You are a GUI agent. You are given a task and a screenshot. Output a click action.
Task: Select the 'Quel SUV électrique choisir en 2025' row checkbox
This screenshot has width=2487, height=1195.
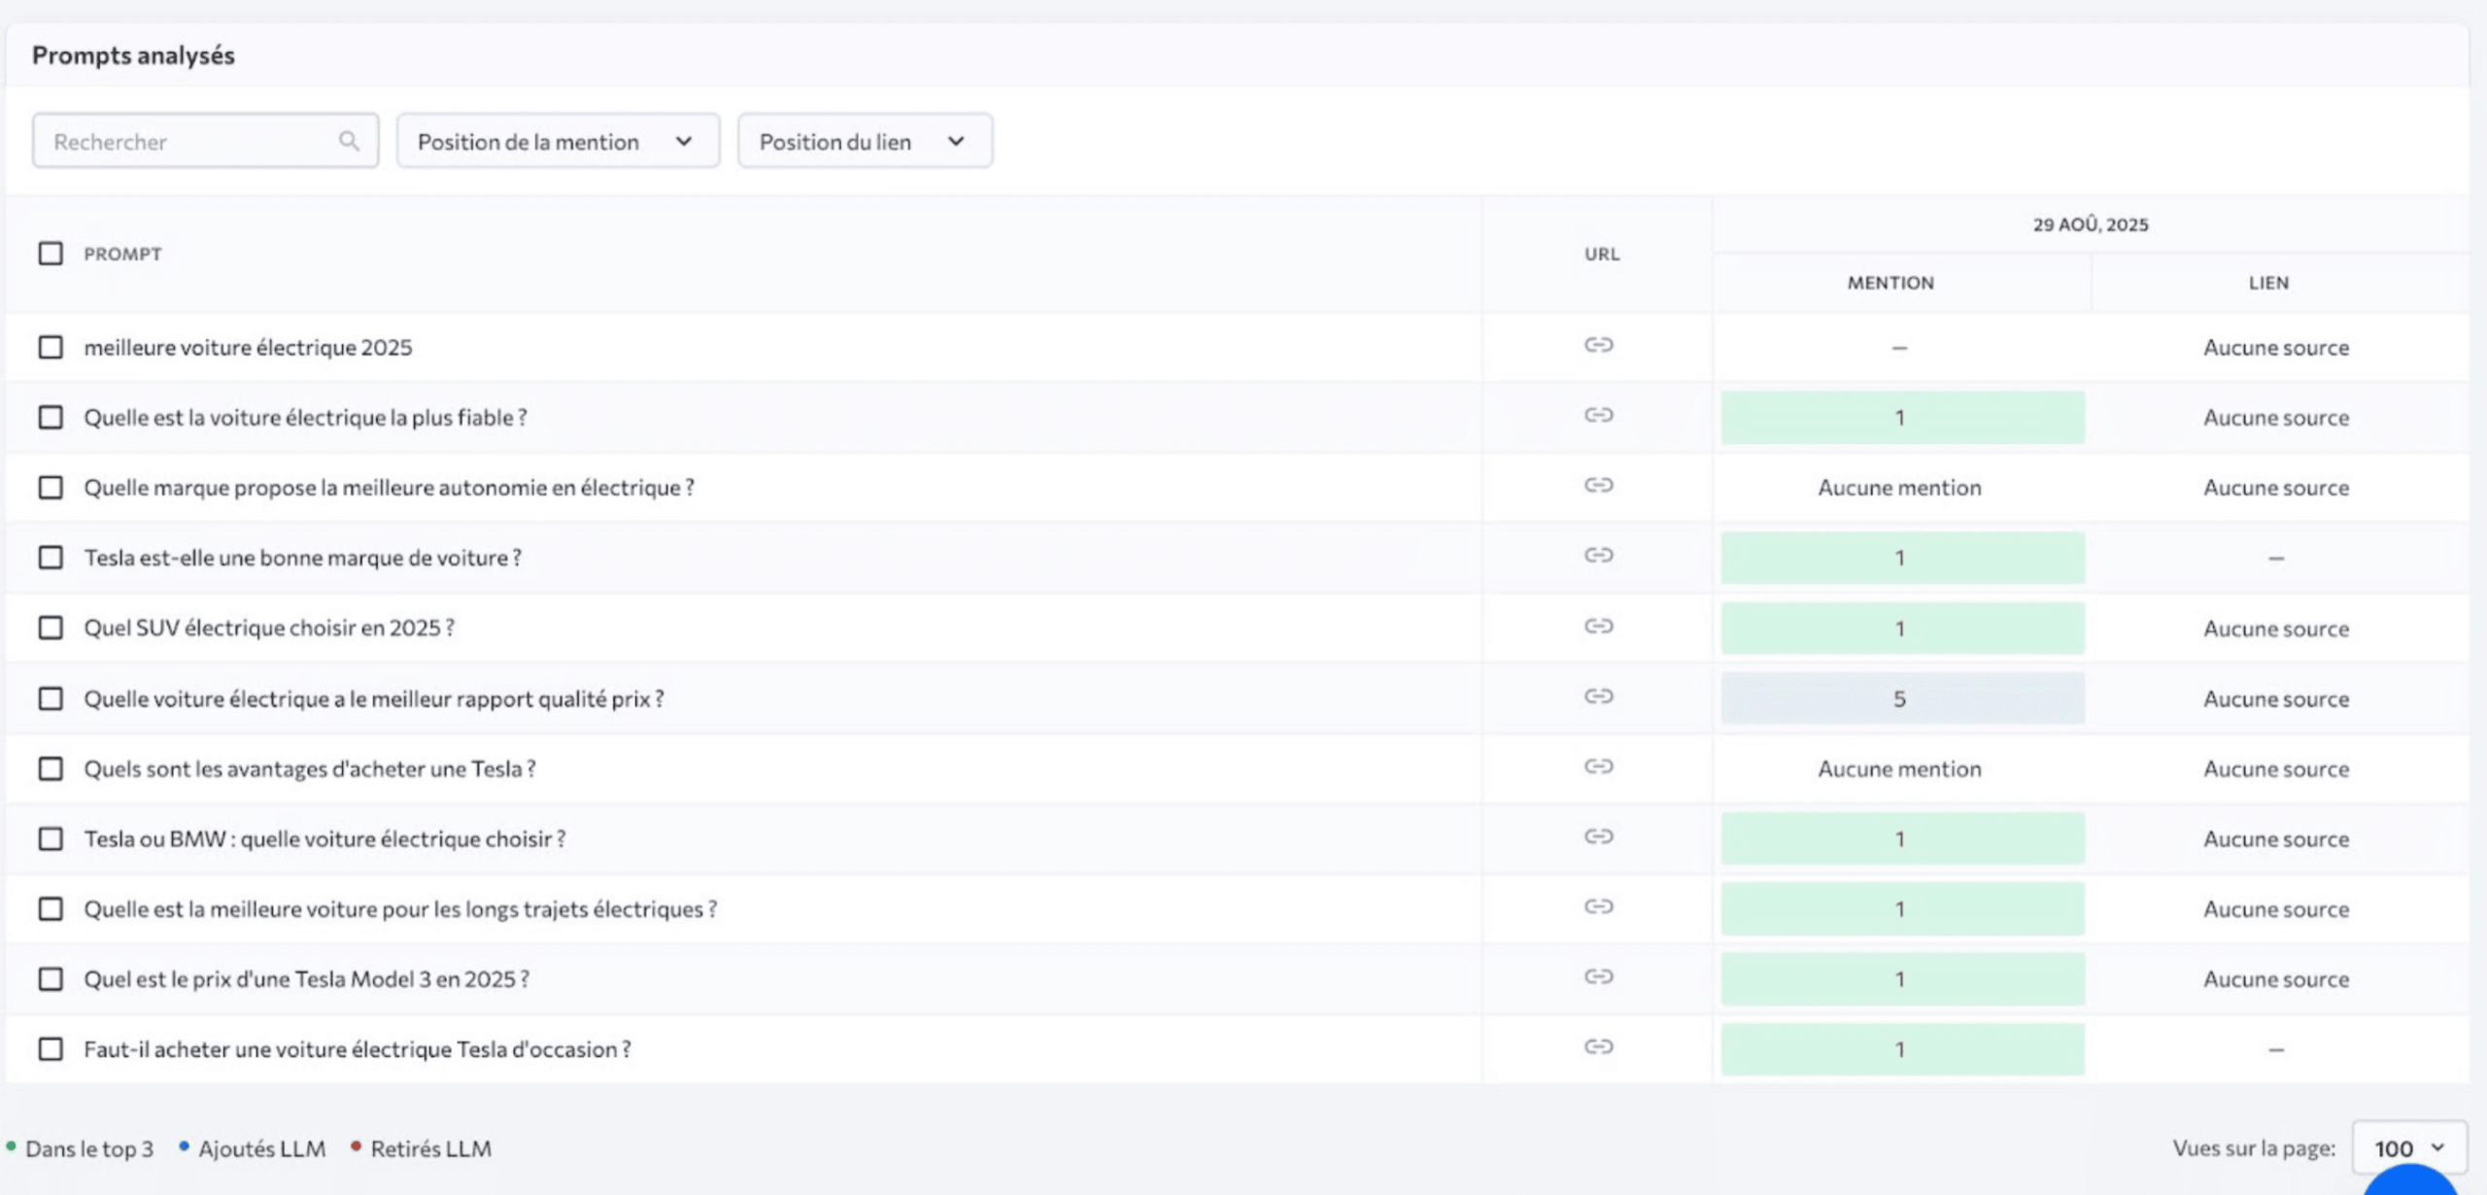pyautogui.click(x=51, y=628)
